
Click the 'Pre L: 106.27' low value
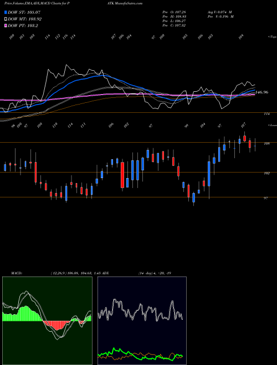pyautogui.click(x=174, y=21)
